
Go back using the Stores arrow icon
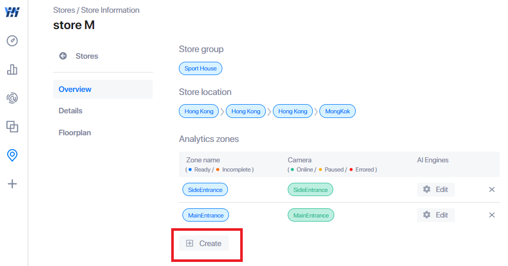pyautogui.click(x=63, y=56)
